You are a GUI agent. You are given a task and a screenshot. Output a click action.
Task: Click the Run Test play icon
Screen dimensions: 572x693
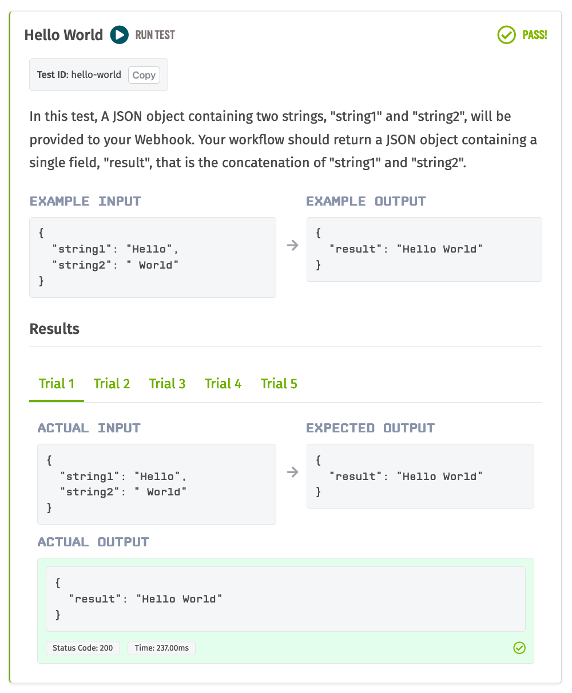[120, 35]
